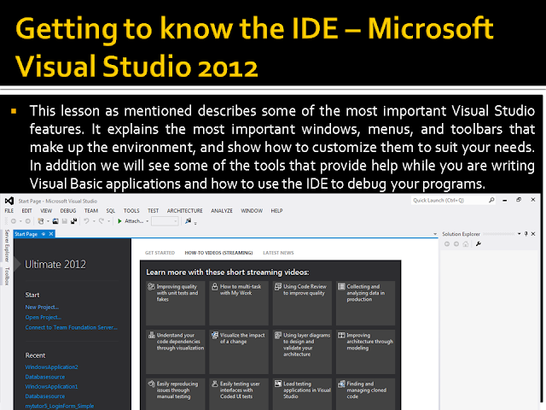Screen dimensions: 546x410
Task: Open the FILE menu
Action: coord(9,211)
